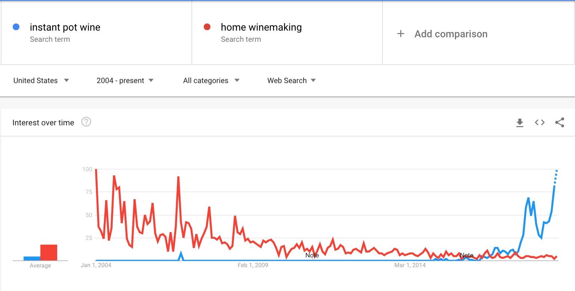Download the interest over time data

[x=520, y=123]
